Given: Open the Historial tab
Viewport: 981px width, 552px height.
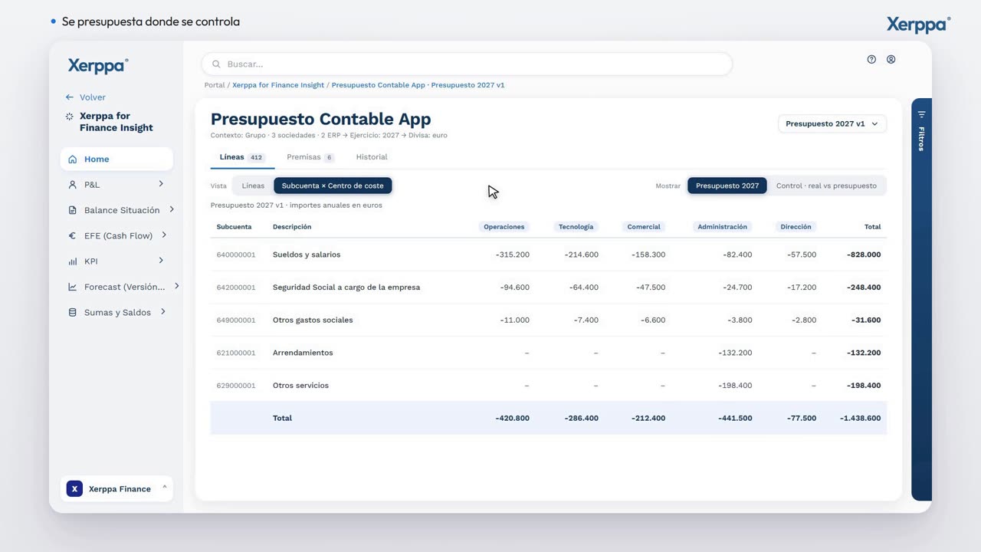Looking at the screenshot, I should 372,157.
